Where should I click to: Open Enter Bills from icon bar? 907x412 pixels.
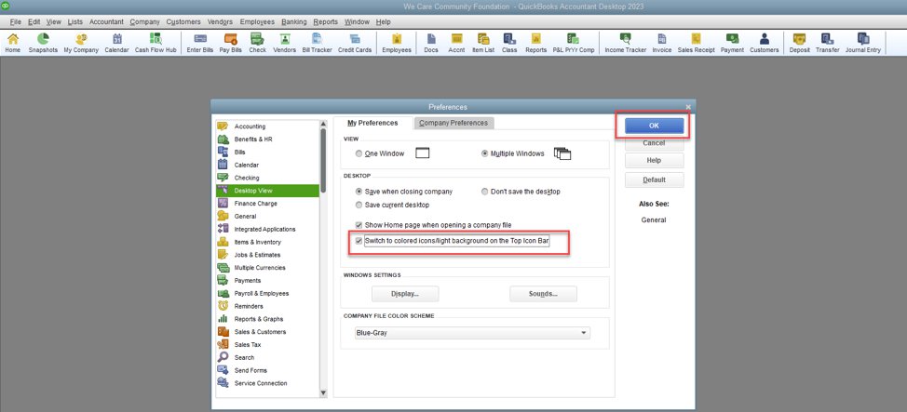198,42
